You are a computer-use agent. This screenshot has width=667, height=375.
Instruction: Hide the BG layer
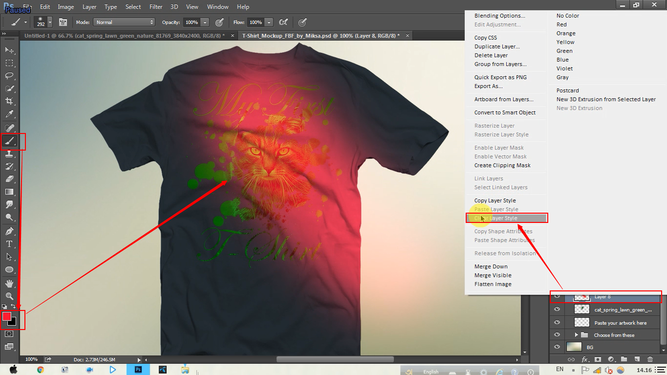click(557, 347)
